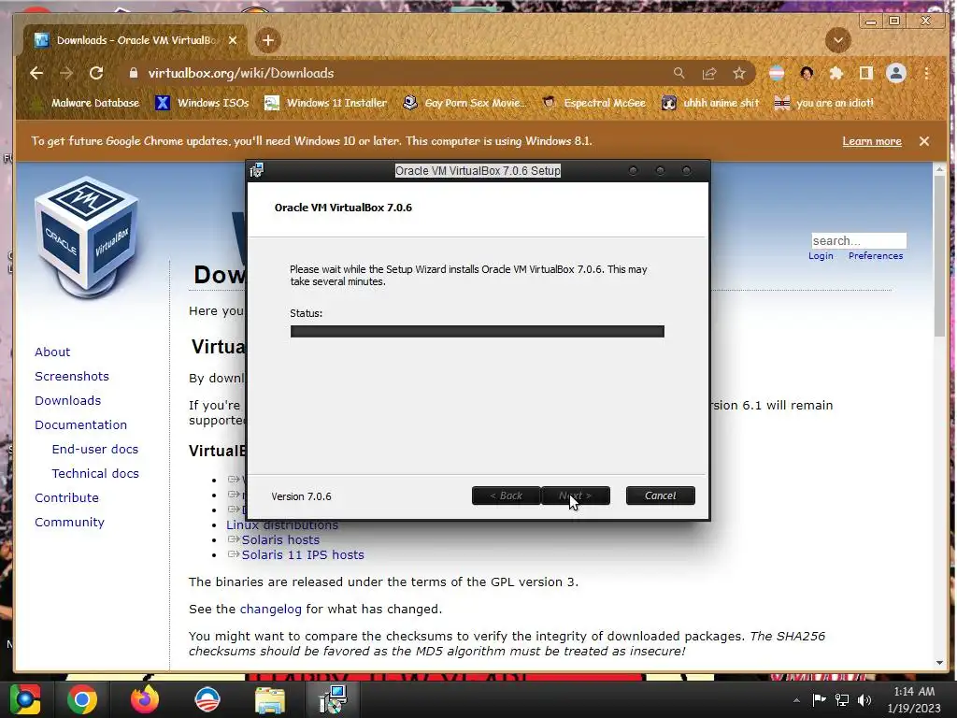Open File Explorer from the taskbar
This screenshot has width=957, height=718.
[x=270, y=700]
